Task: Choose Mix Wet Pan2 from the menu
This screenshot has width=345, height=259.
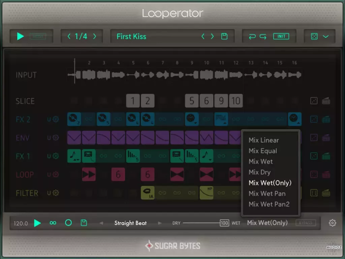Action: click(x=269, y=204)
